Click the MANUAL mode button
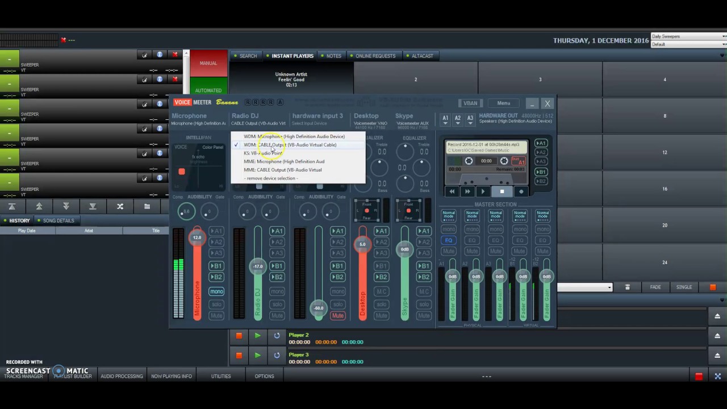This screenshot has width=727, height=409. tap(208, 63)
